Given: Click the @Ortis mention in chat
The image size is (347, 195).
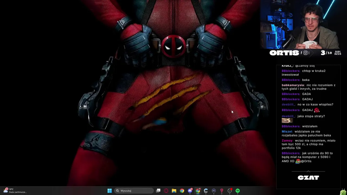Looking at the screenshot, I should tap(306, 161).
